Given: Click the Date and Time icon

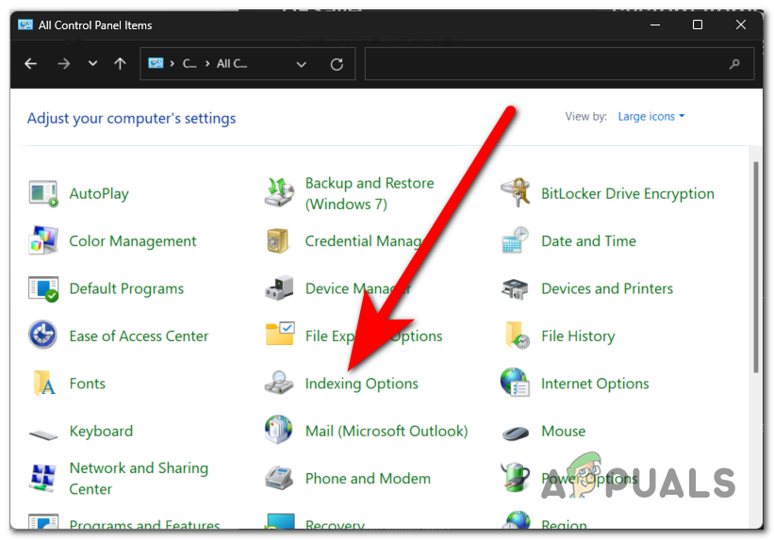Looking at the screenshot, I should click(x=515, y=241).
